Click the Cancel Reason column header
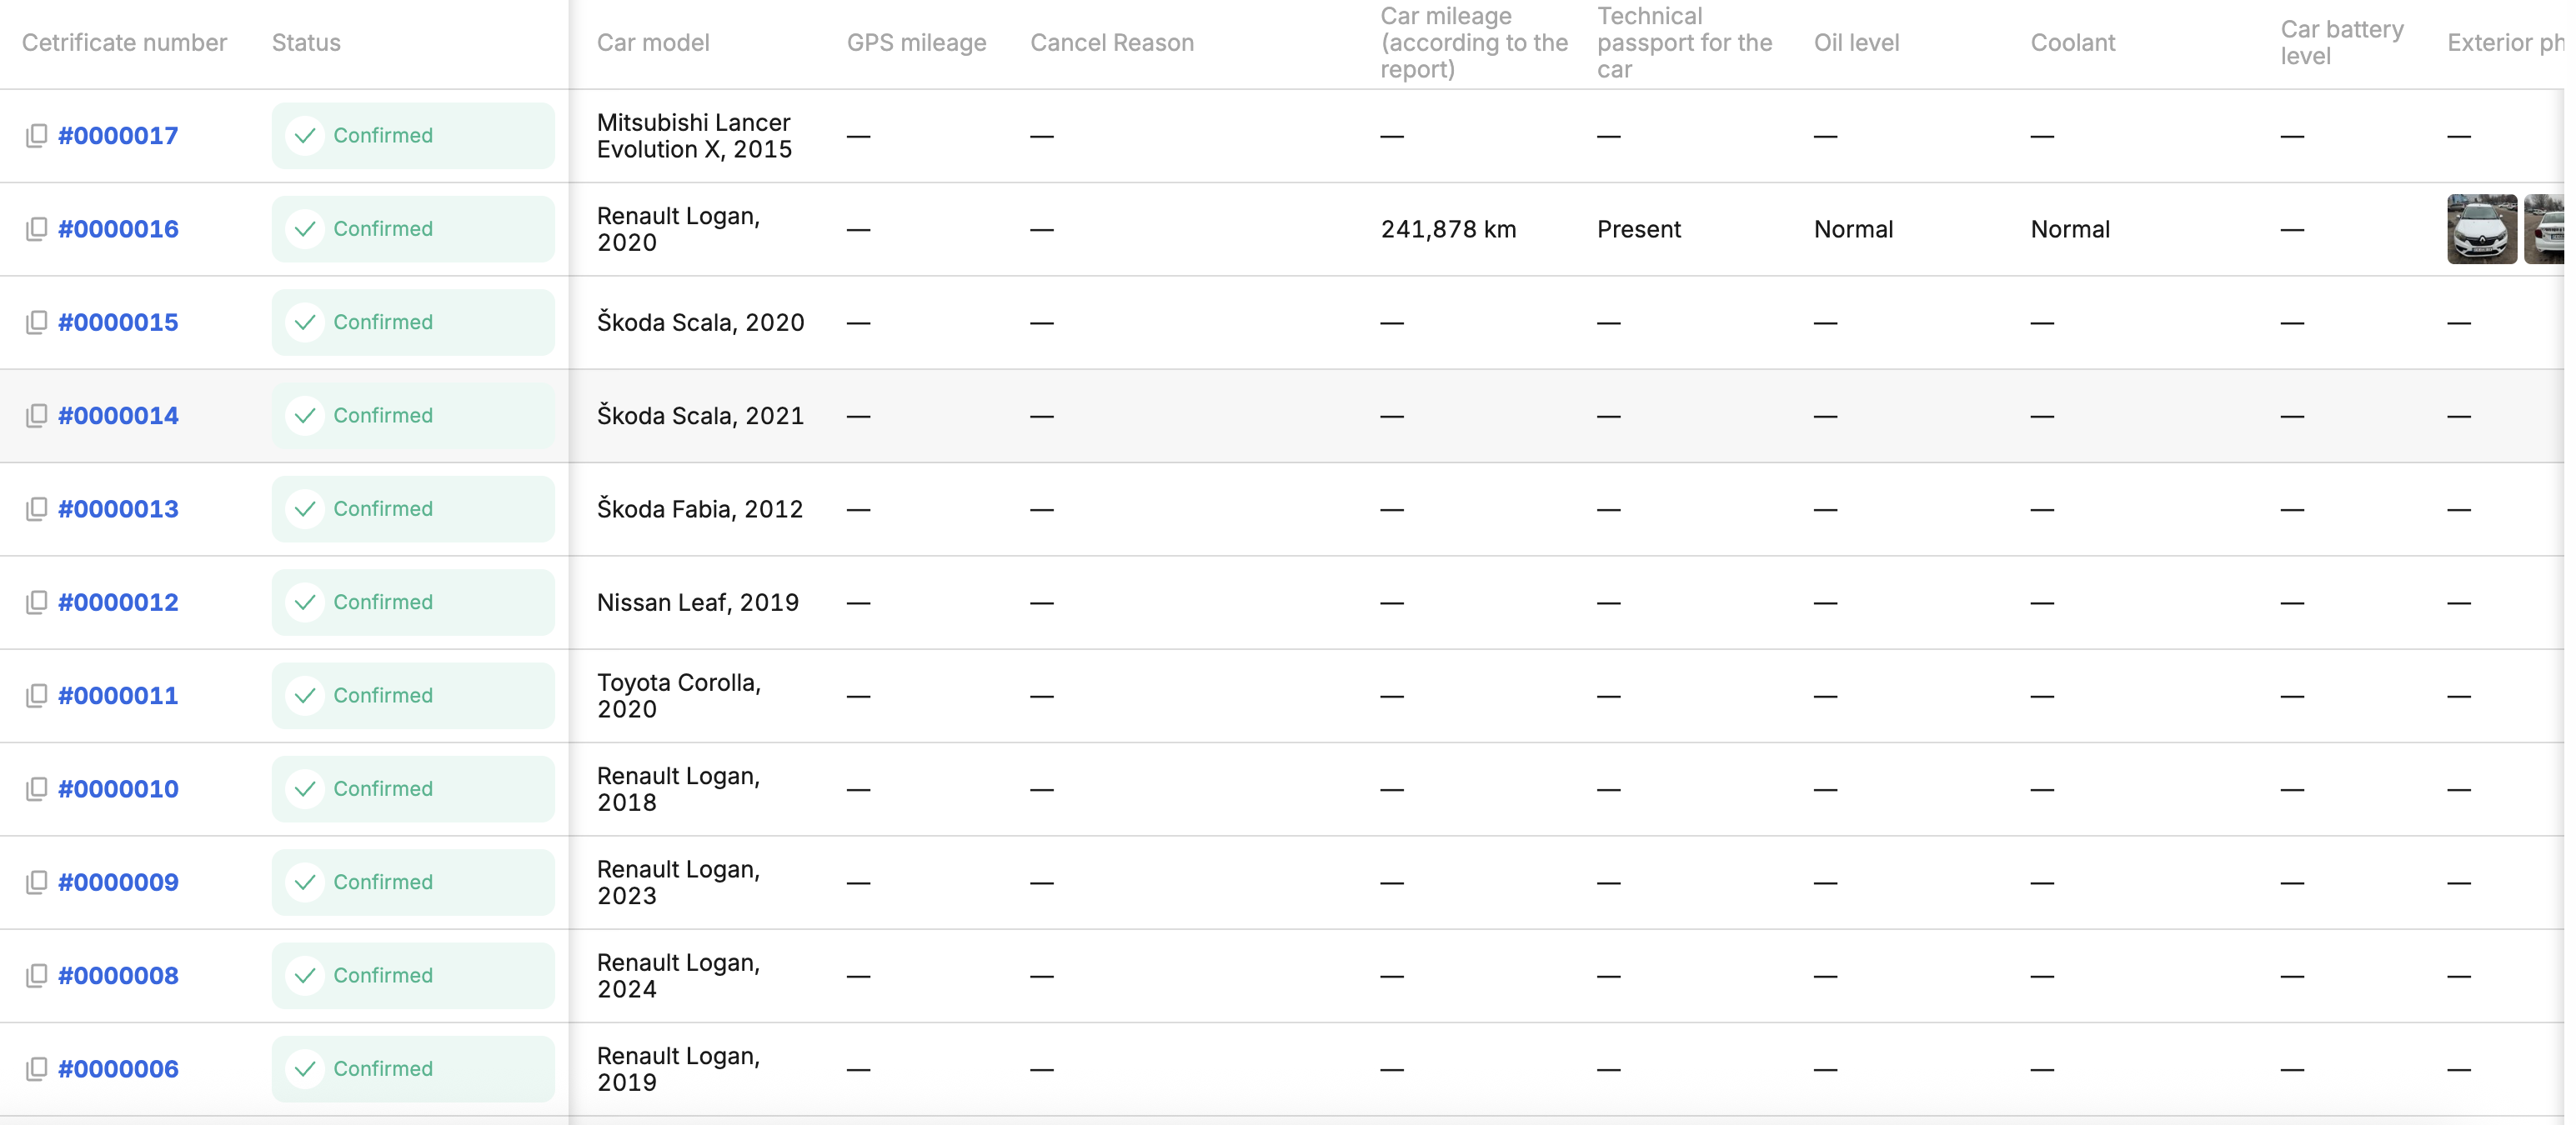Image resolution: width=2576 pixels, height=1125 pixels. 1112,43
